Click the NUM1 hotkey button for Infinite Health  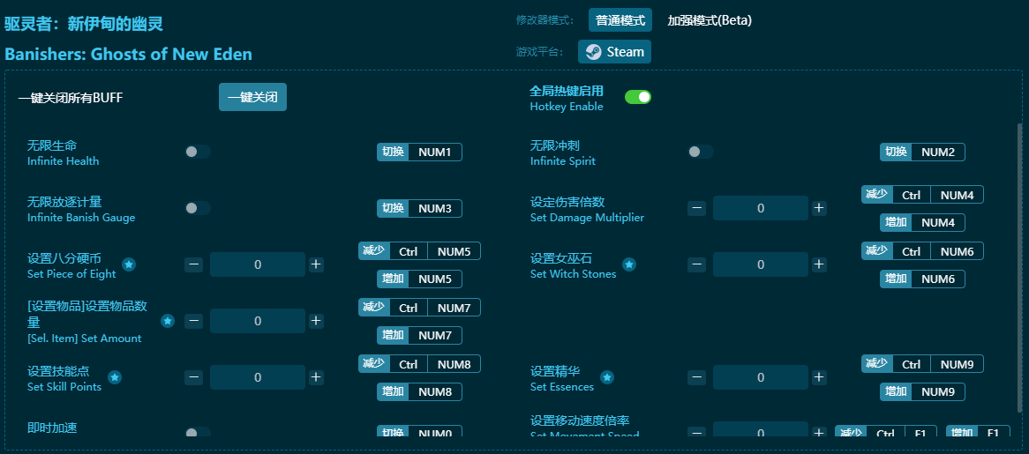tap(434, 152)
